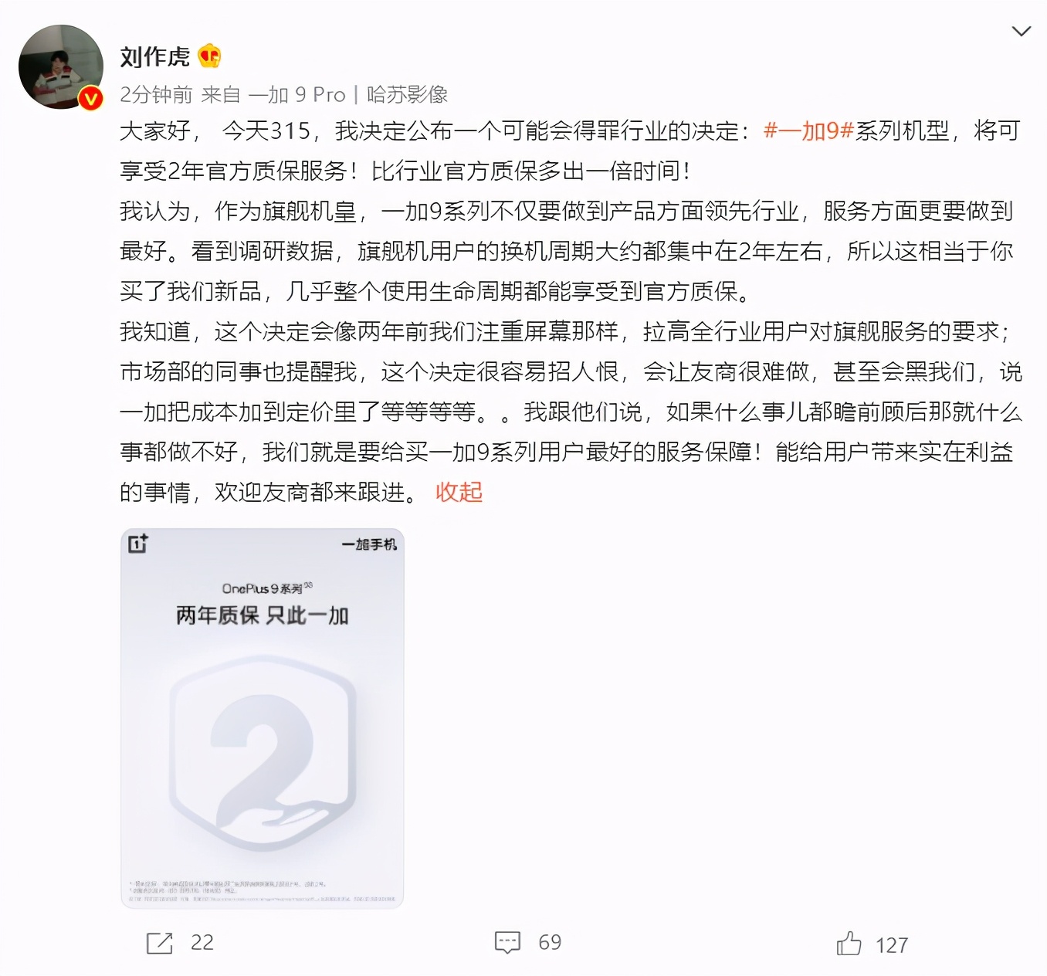Open the 一加 9 Pro source link
1047x976 pixels.
pos(297,95)
